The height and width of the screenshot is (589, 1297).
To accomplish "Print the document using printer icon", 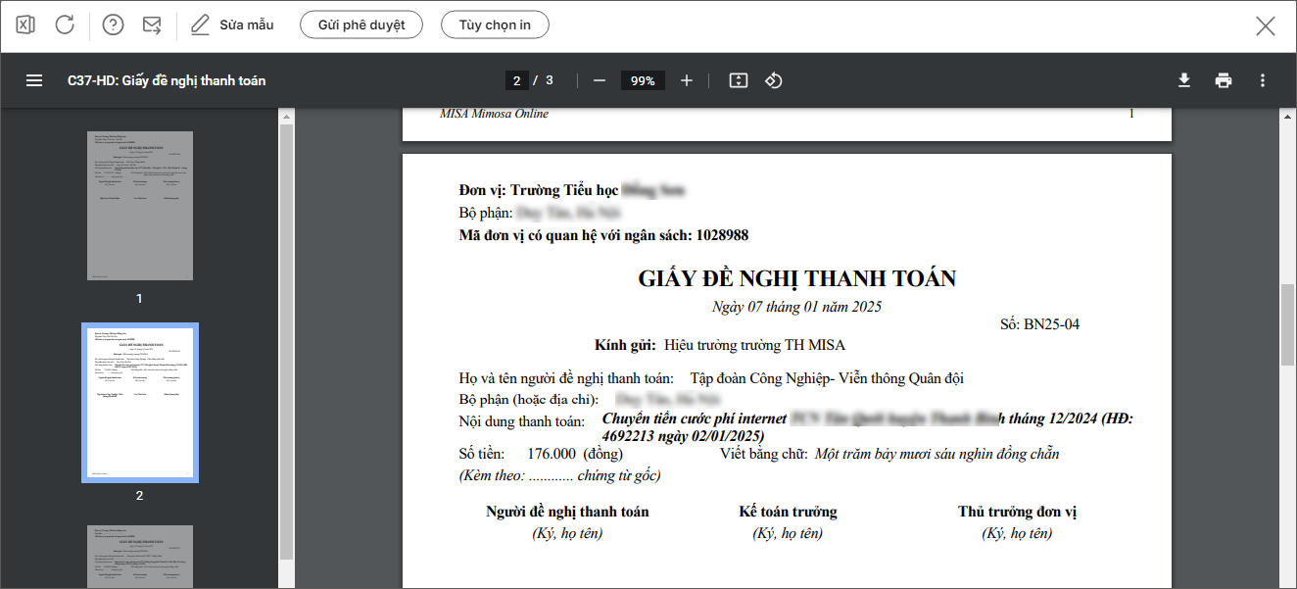I will point(1223,80).
